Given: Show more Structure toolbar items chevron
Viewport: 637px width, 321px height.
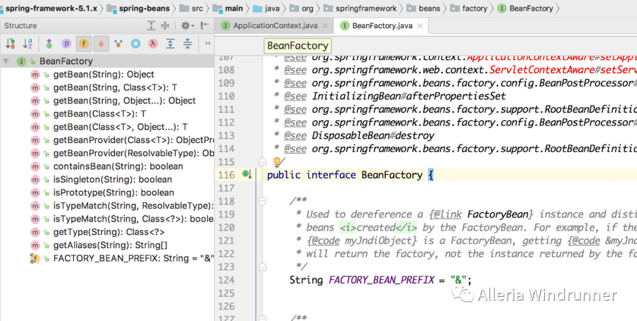Looking at the screenshot, I should [208, 43].
